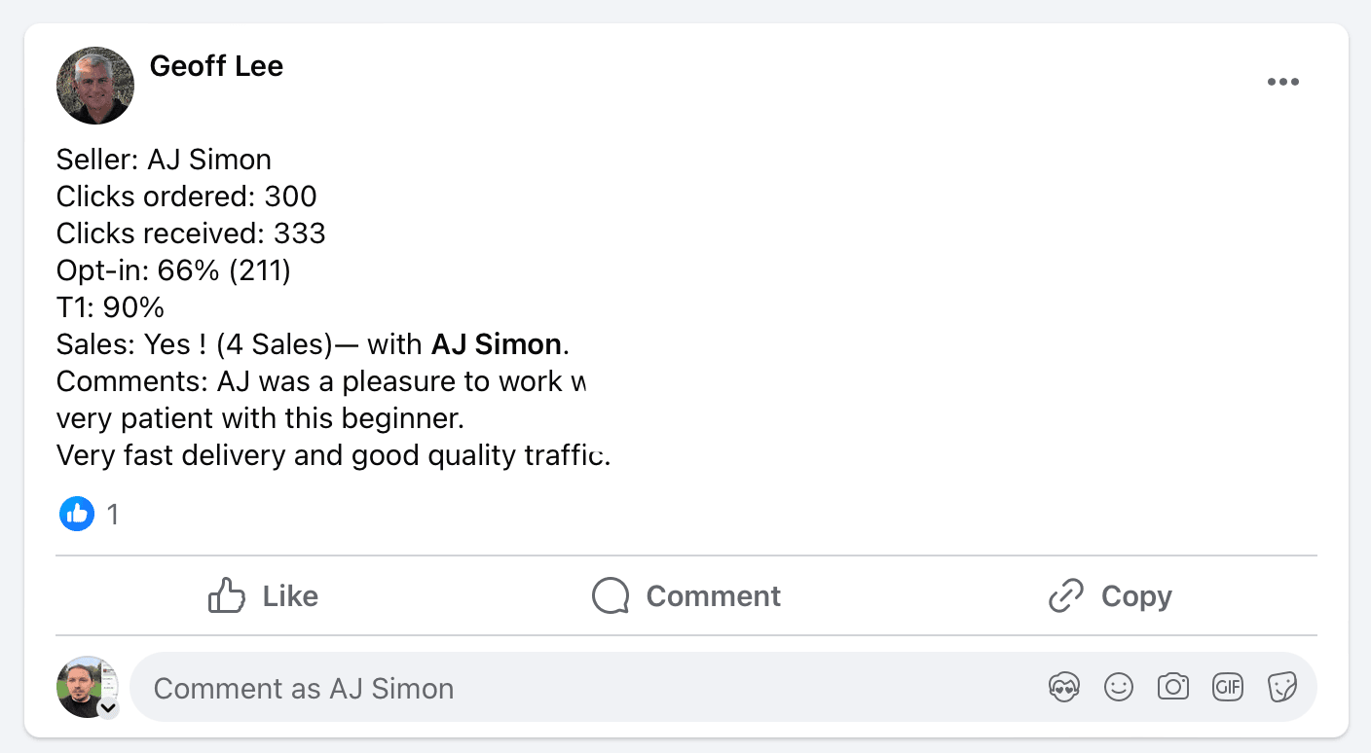Click the blue thumbs-up reaction icon
Screen dimensions: 1371x753
point(76,513)
